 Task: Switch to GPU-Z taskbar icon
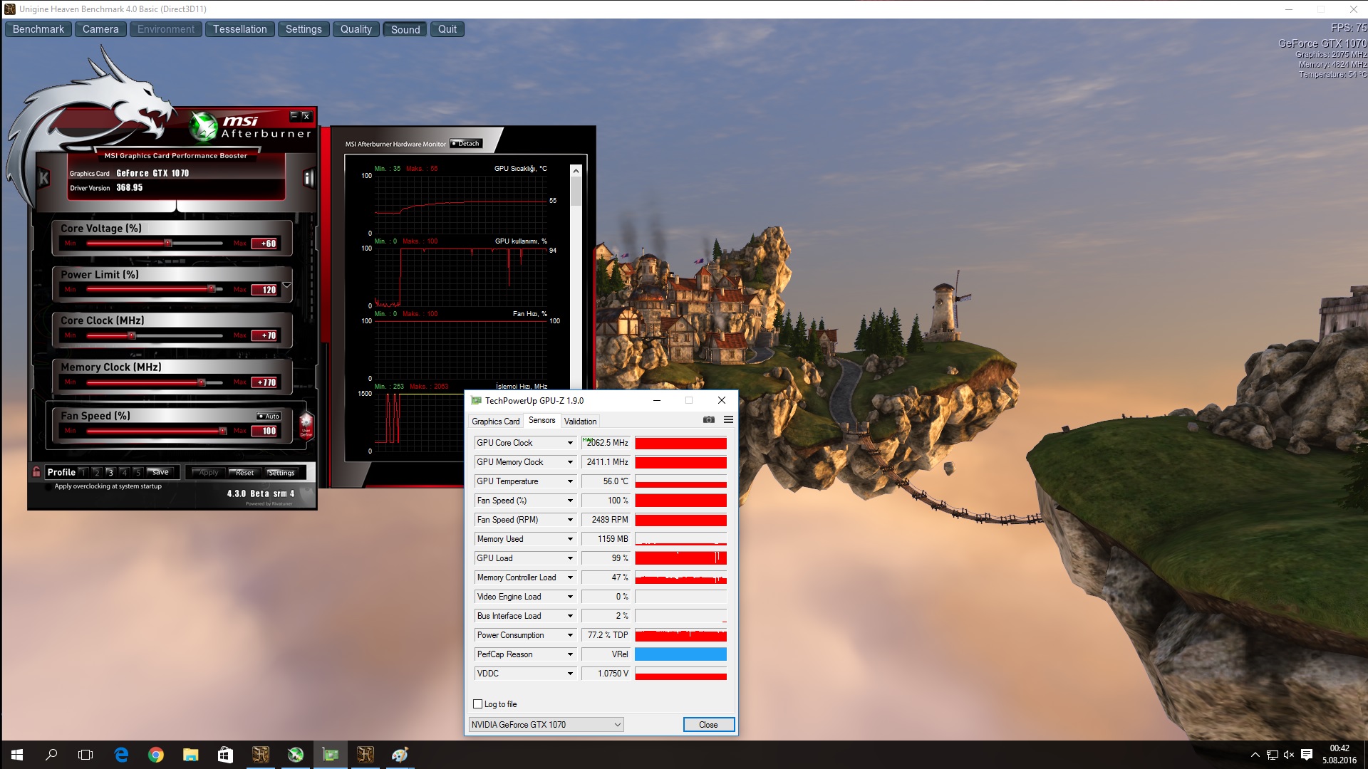(330, 755)
